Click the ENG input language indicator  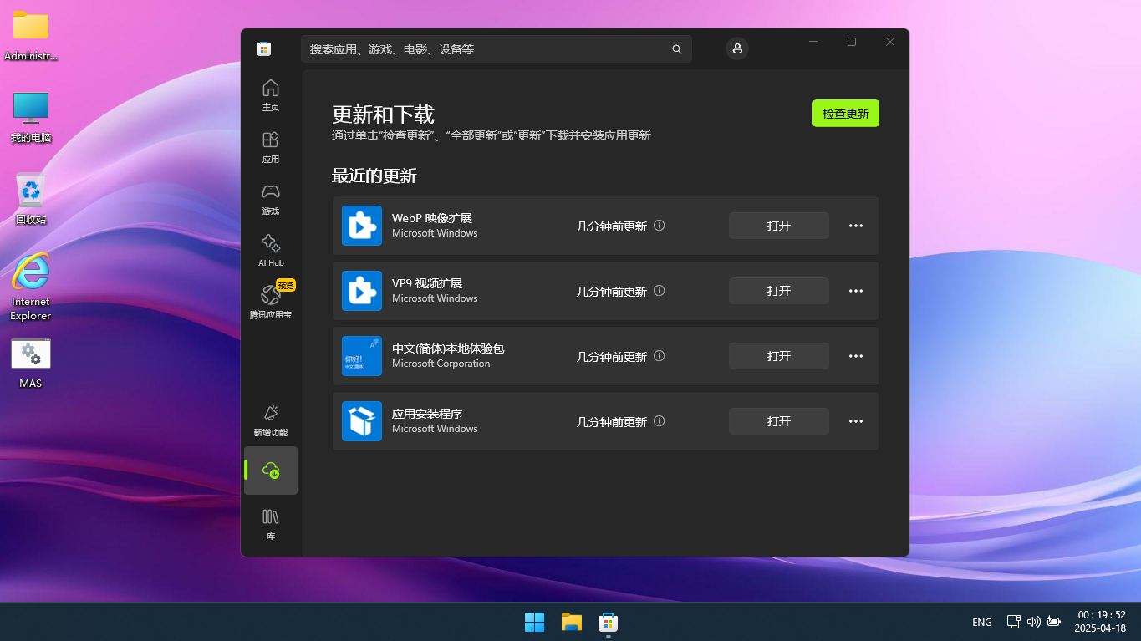(x=982, y=622)
